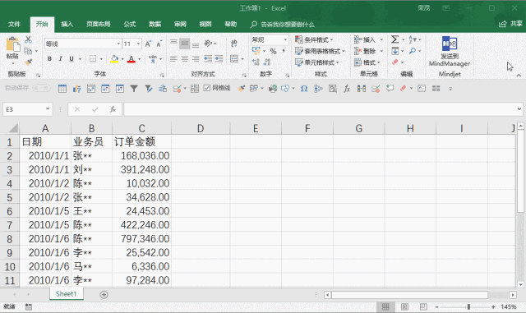This screenshot has height=313, width=526.
Task: Switch to the Data tab
Action: pyautogui.click(x=155, y=24)
